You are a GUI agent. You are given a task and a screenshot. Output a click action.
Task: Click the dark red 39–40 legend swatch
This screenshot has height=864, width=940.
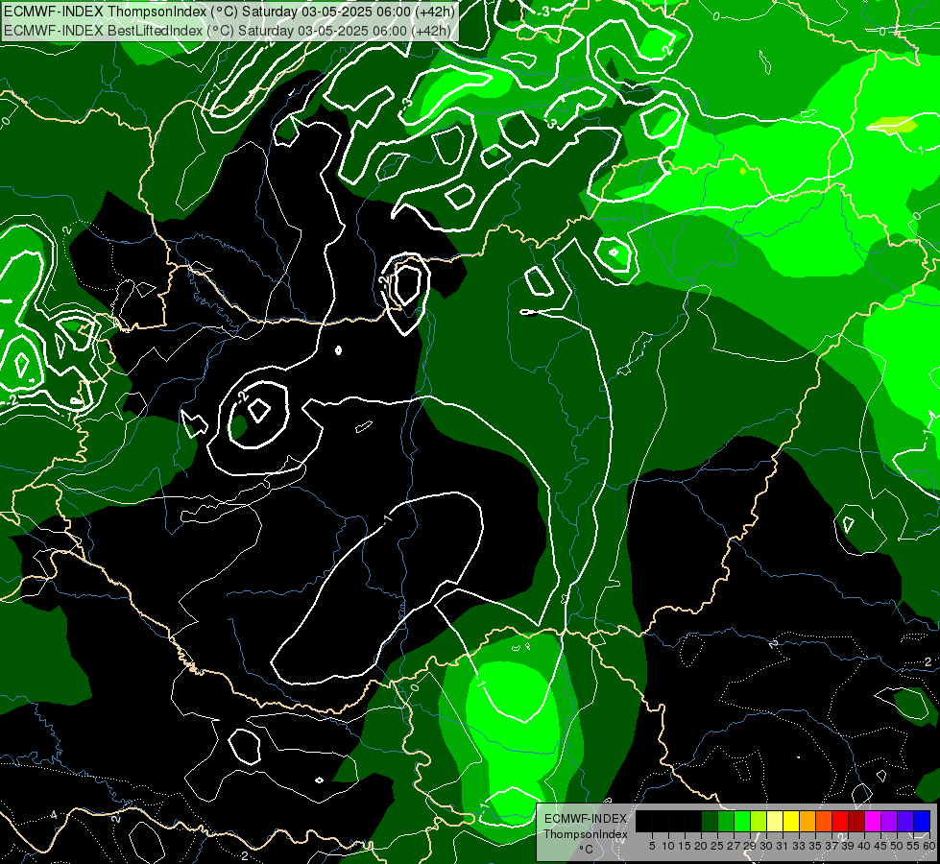(x=856, y=821)
